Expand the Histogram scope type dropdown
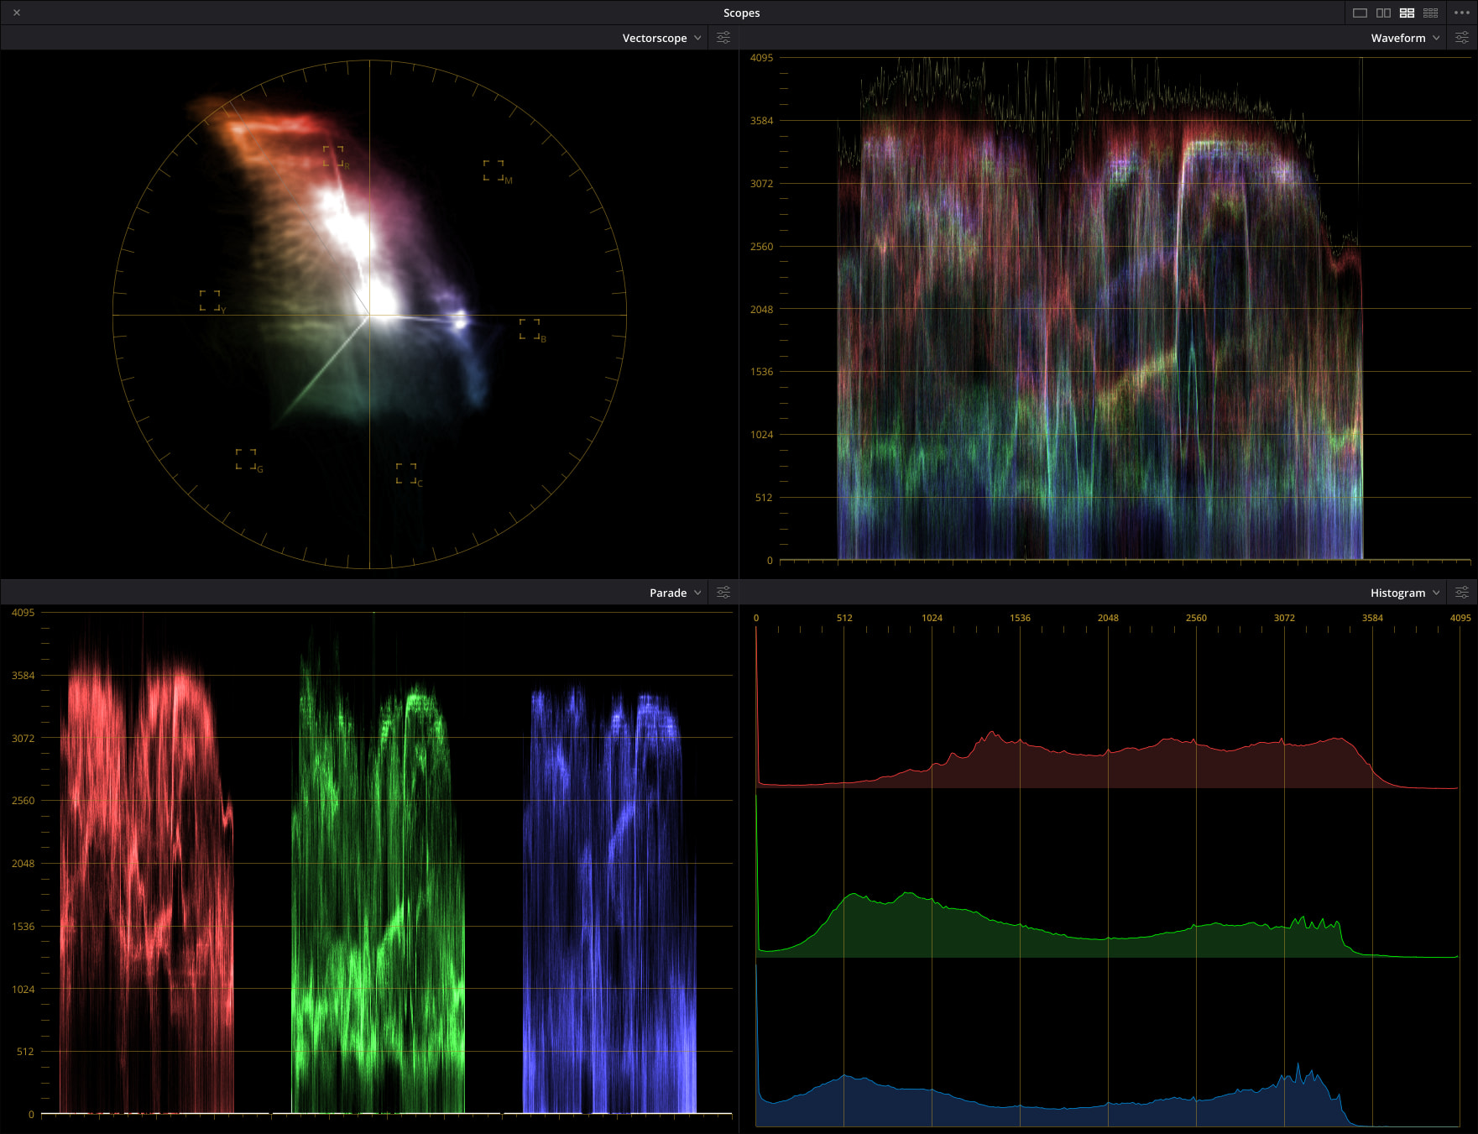 coord(1405,593)
